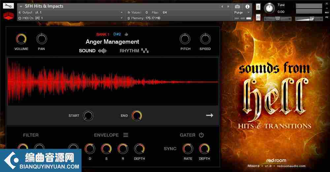Screen dimensions: 330x172
Task: Click the red waveform display
Action: point(113,81)
